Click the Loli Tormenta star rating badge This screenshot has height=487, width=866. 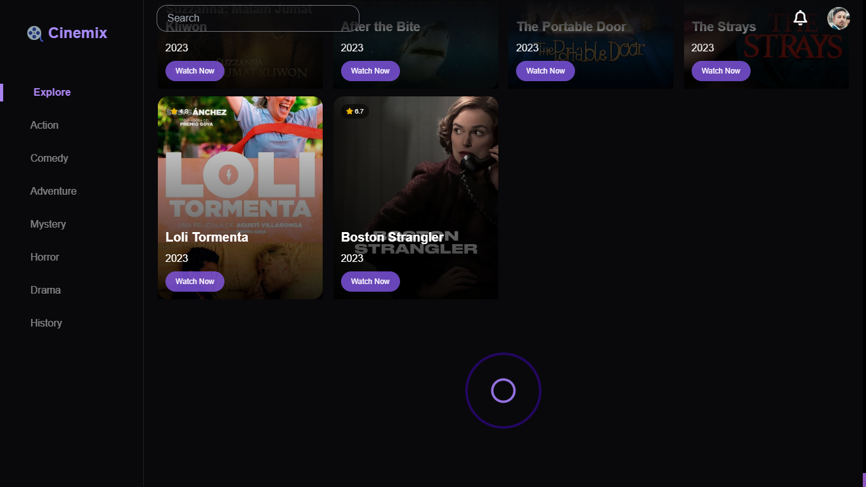click(x=179, y=112)
